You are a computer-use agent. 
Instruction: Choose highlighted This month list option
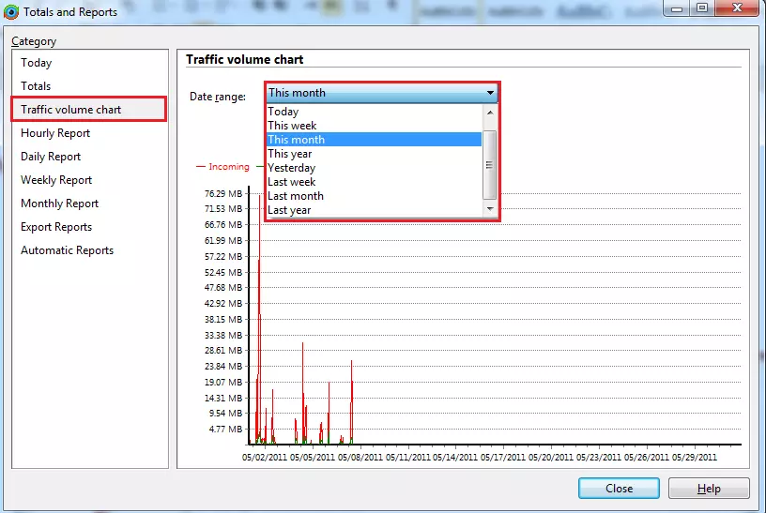point(375,140)
